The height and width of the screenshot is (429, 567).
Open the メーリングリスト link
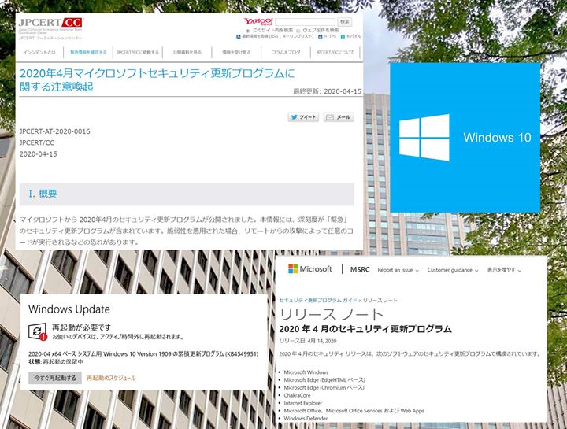298,36
